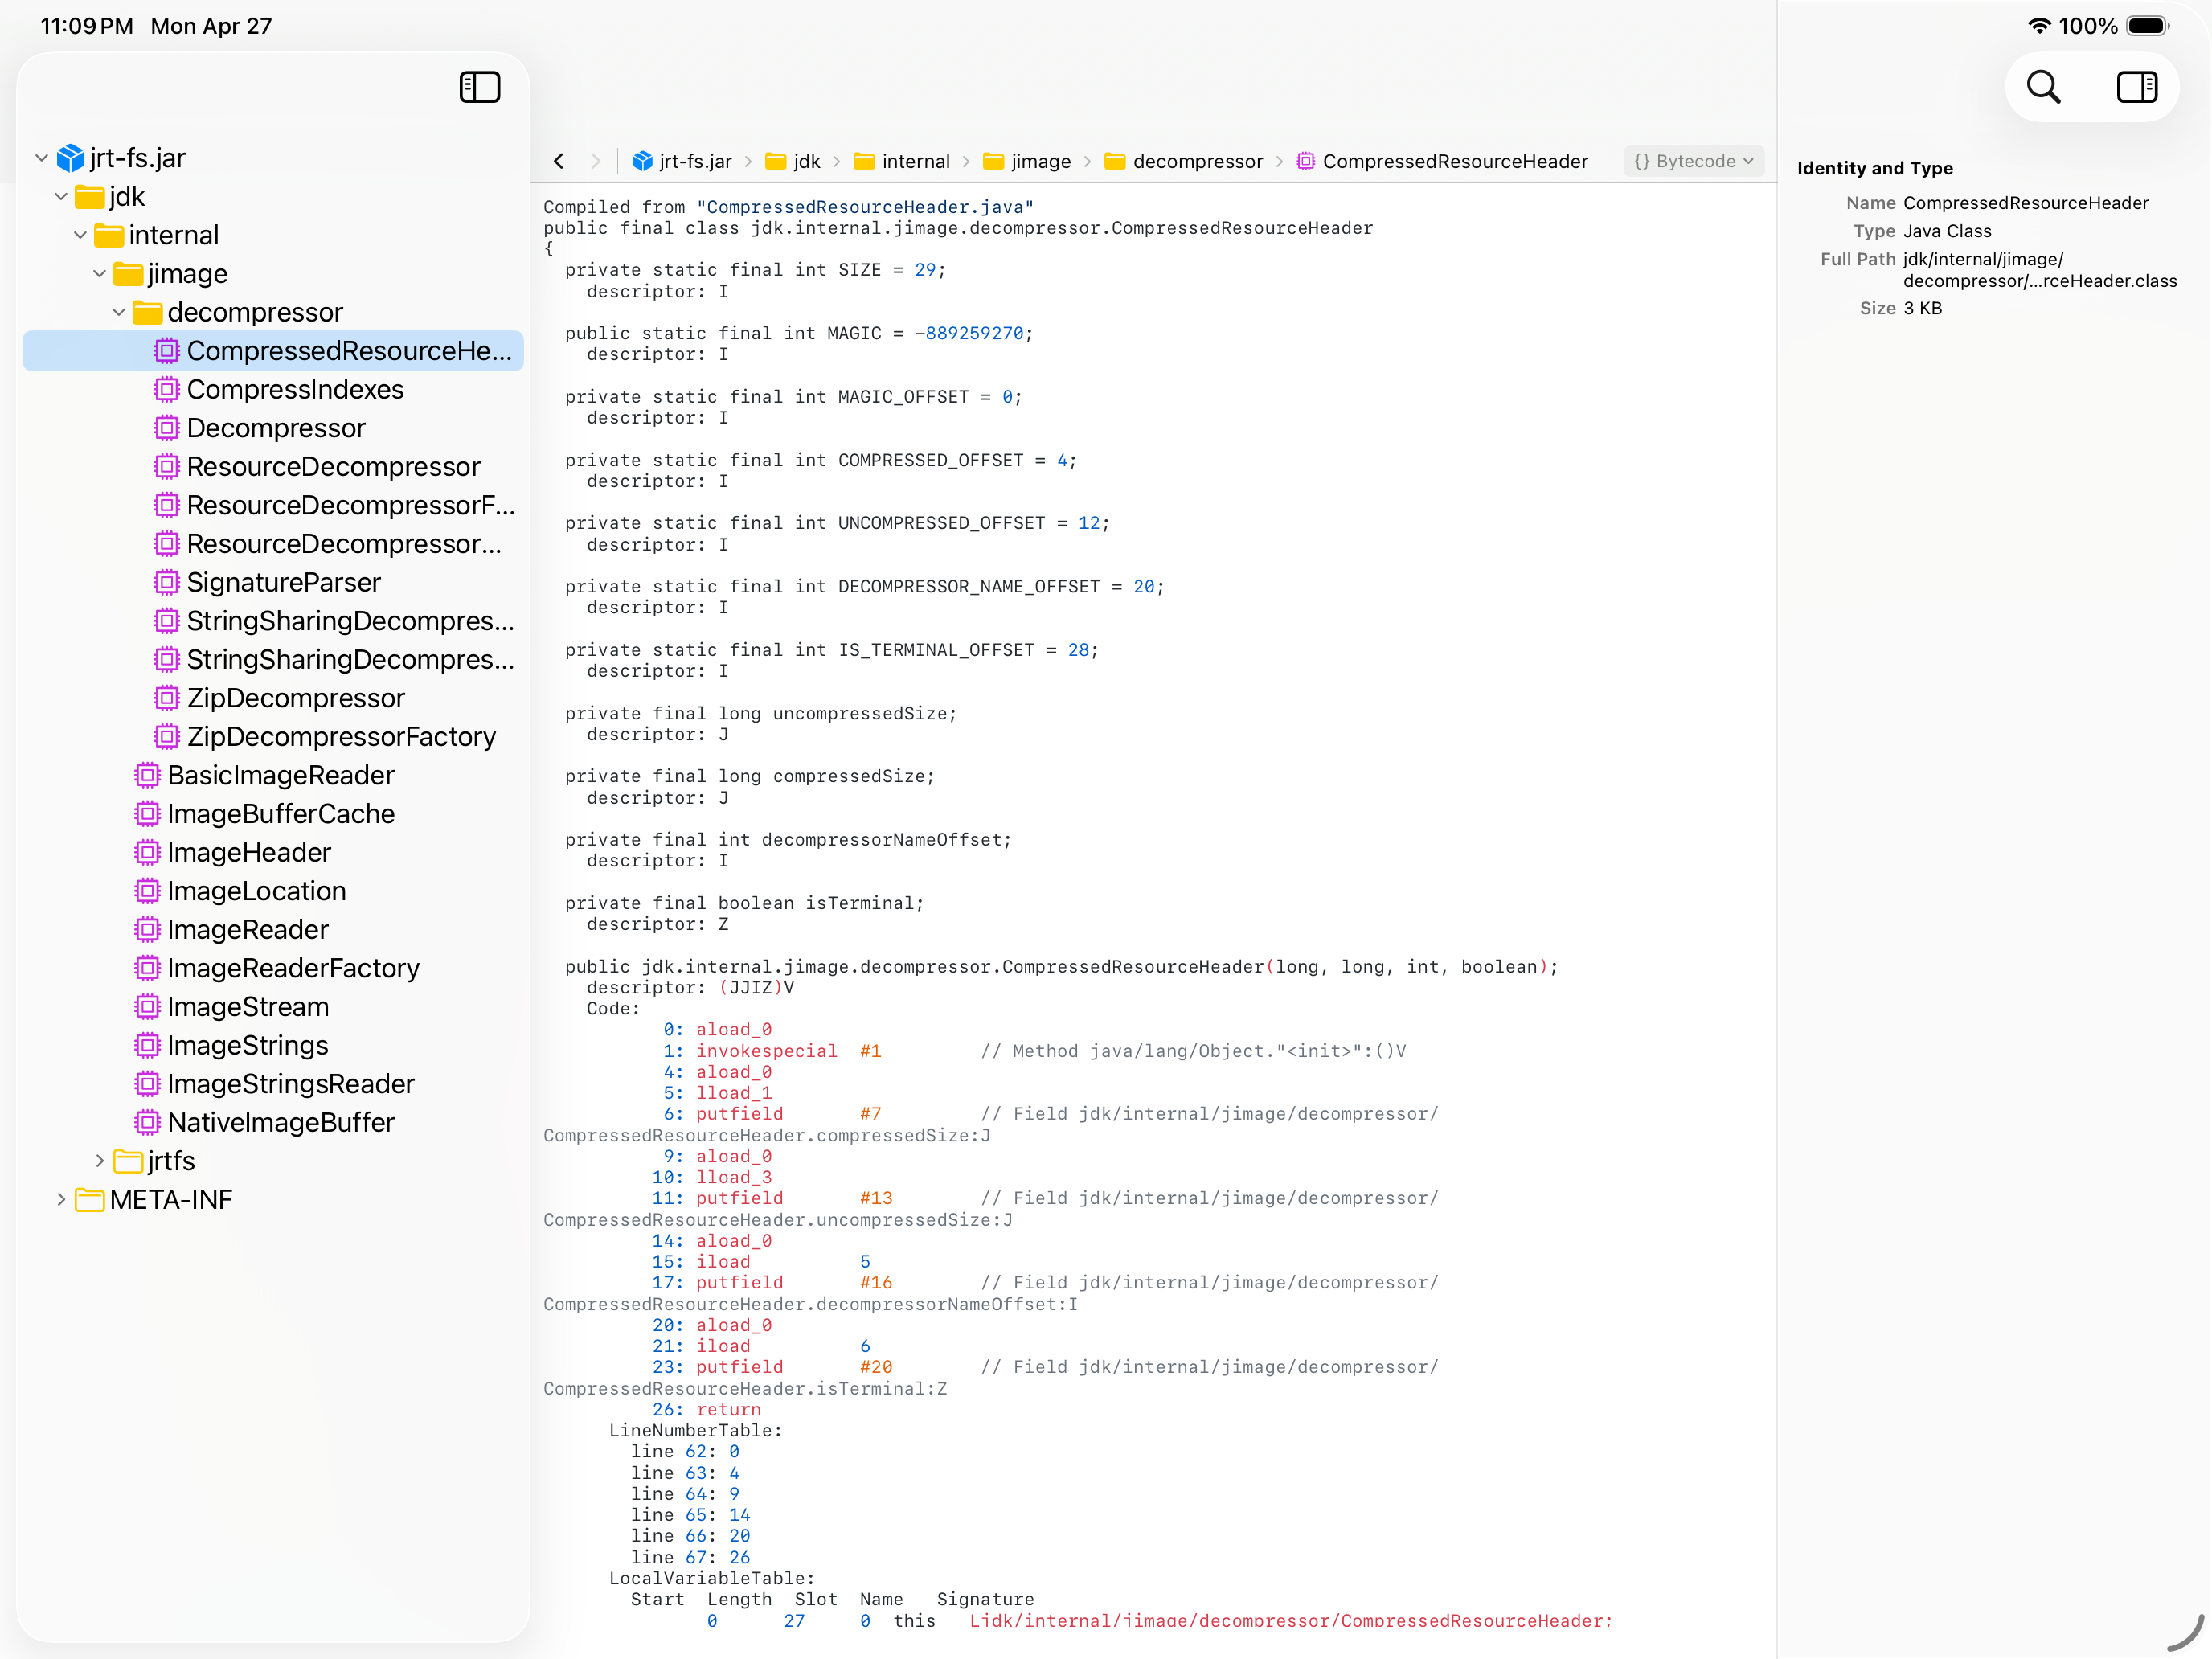Click the battery icon in status bar

point(2148,26)
